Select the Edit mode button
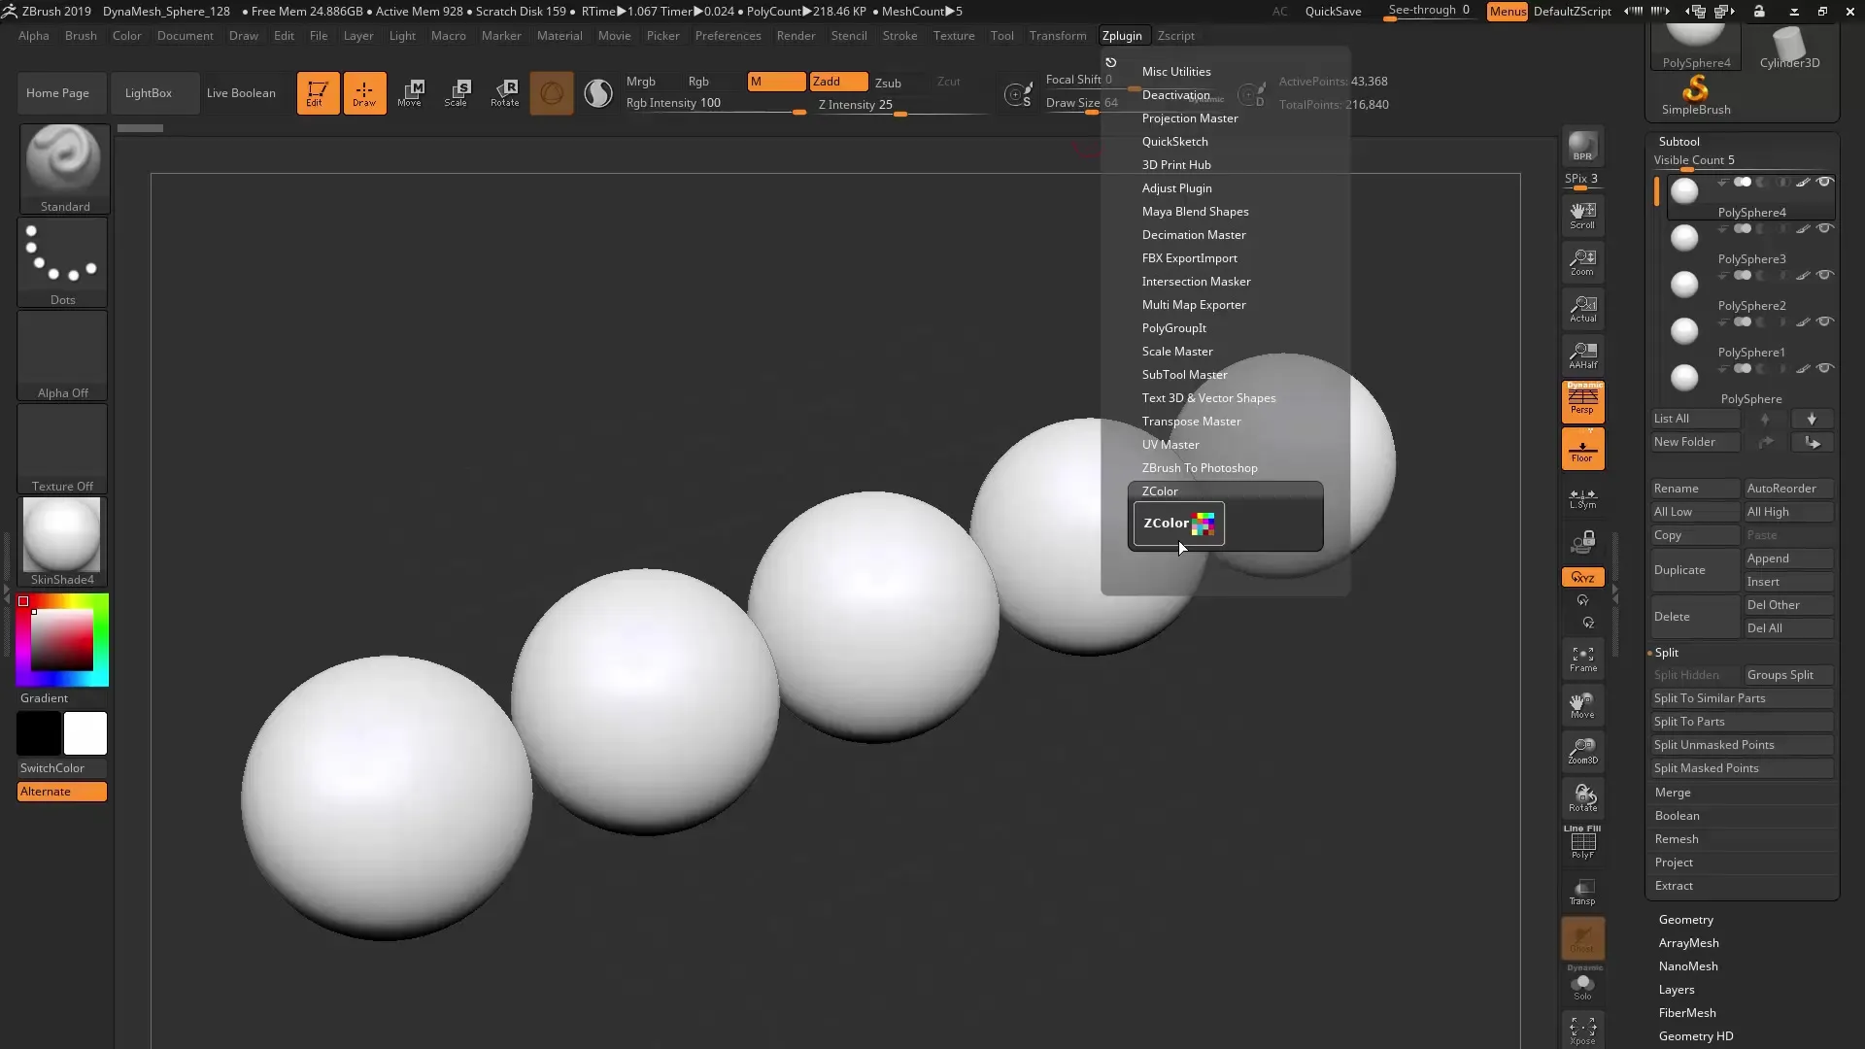This screenshot has width=1865, height=1049. pyautogui.click(x=318, y=93)
